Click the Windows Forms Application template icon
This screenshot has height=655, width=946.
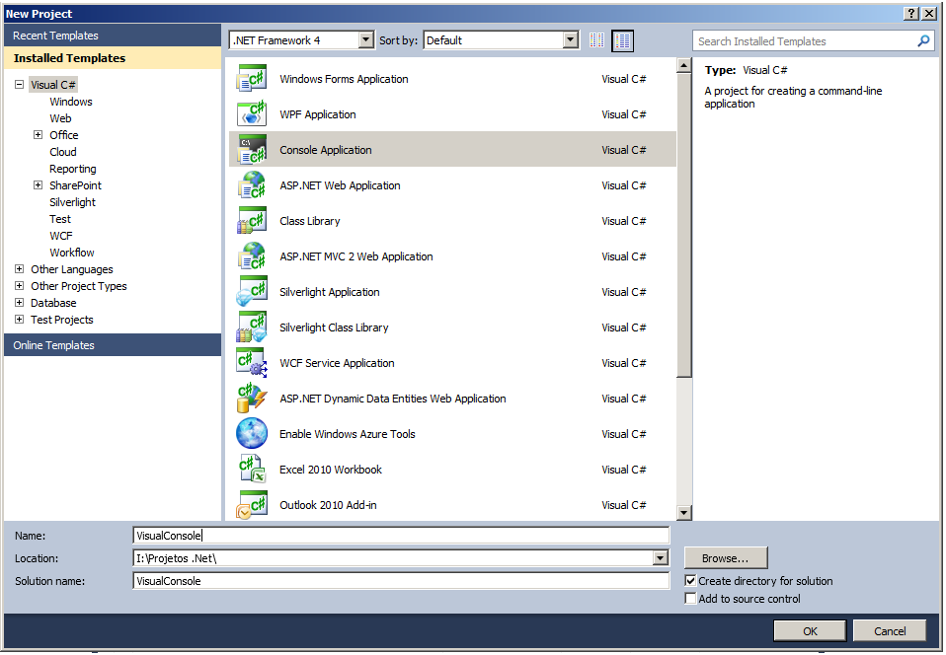coord(252,79)
